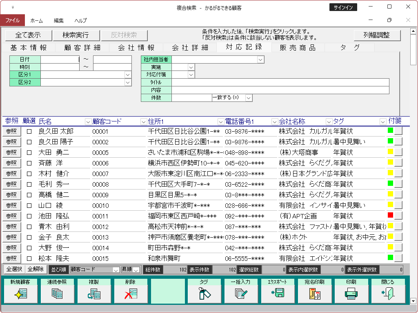Click the 一括入力 bulk input icon
Viewport: 418px width, 313px height.
[241, 293]
